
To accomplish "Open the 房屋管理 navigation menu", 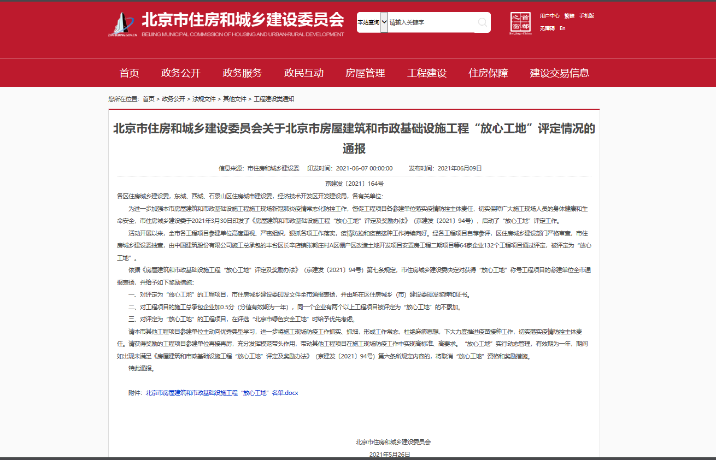I will click(365, 73).
